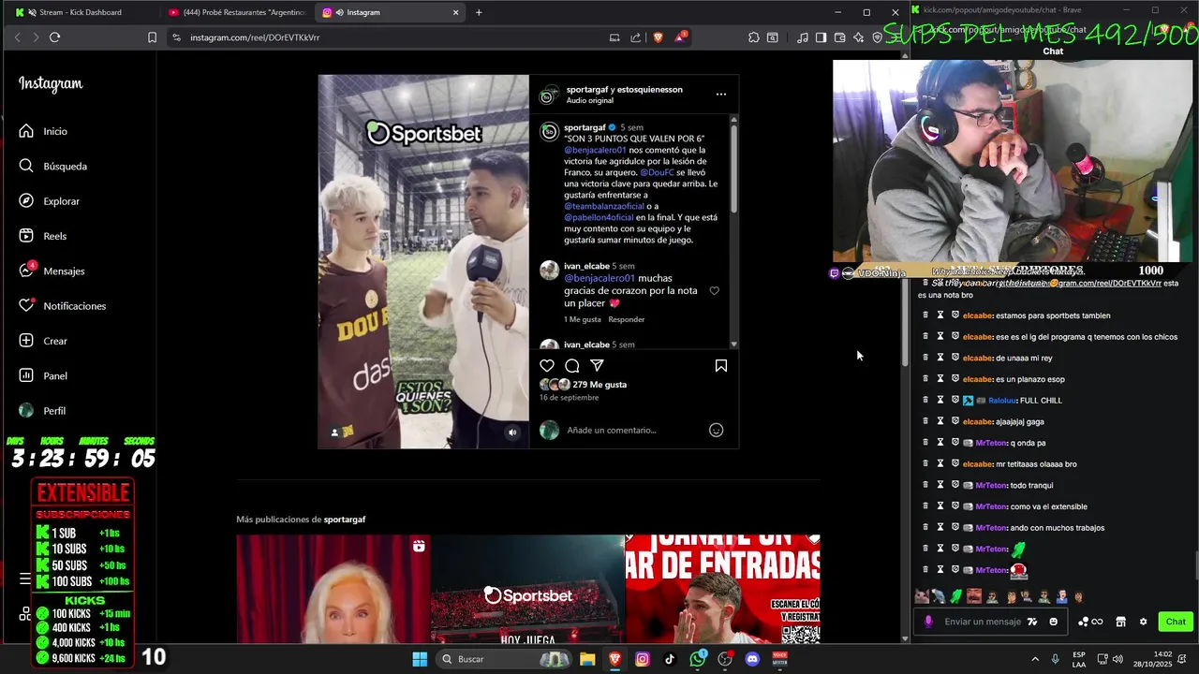1199x674 pixels.
Task: Open Instagram Inicio home icon
Action: pos(26,131)
